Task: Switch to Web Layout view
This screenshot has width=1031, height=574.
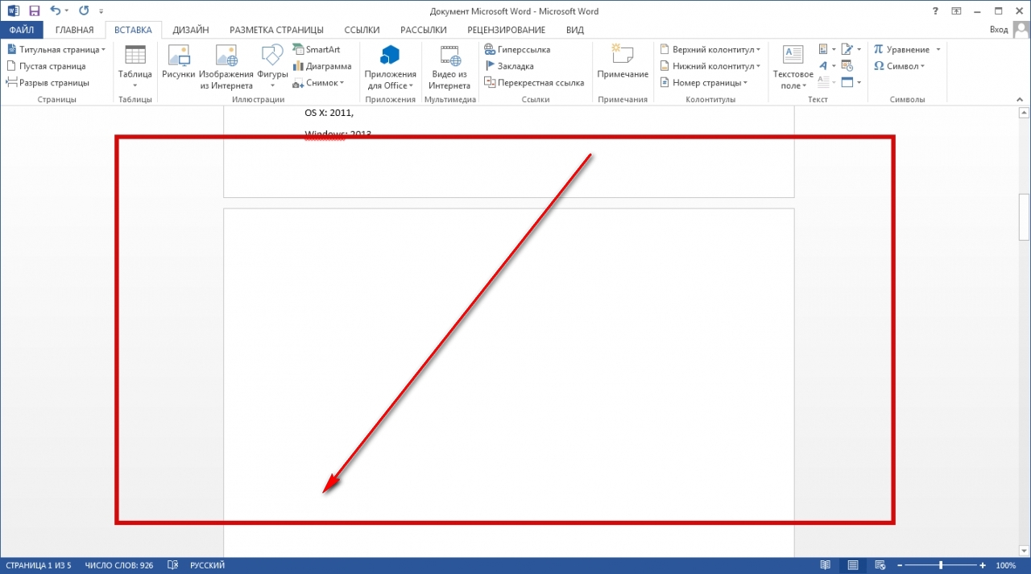Action: [880, 565]
